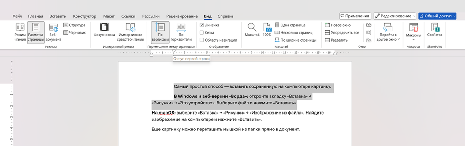This screenshot has height=146, width=465.
Task: Click the side-by-side view icon
Action: click(x=369, y=25)
